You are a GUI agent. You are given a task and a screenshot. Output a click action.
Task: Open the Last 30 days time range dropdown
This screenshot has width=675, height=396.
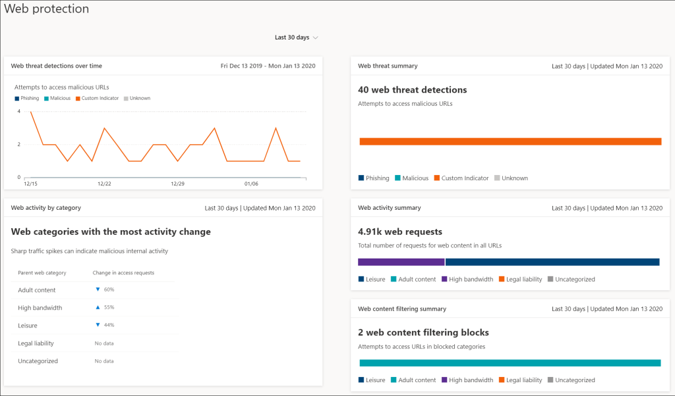tap(292, 37)
